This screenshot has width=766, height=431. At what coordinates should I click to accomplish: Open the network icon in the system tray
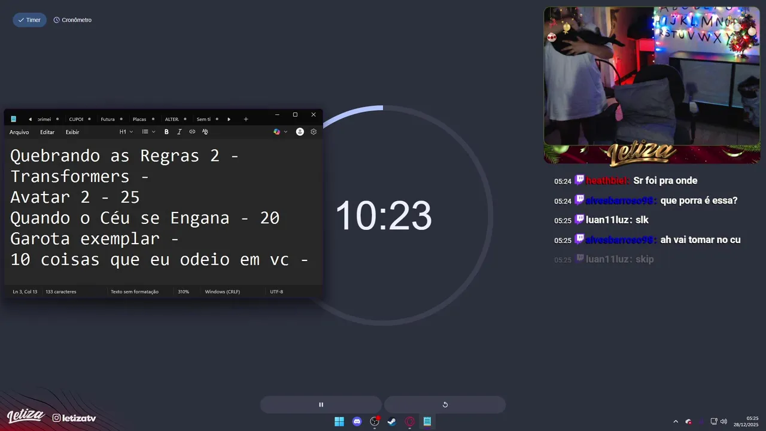714,421
